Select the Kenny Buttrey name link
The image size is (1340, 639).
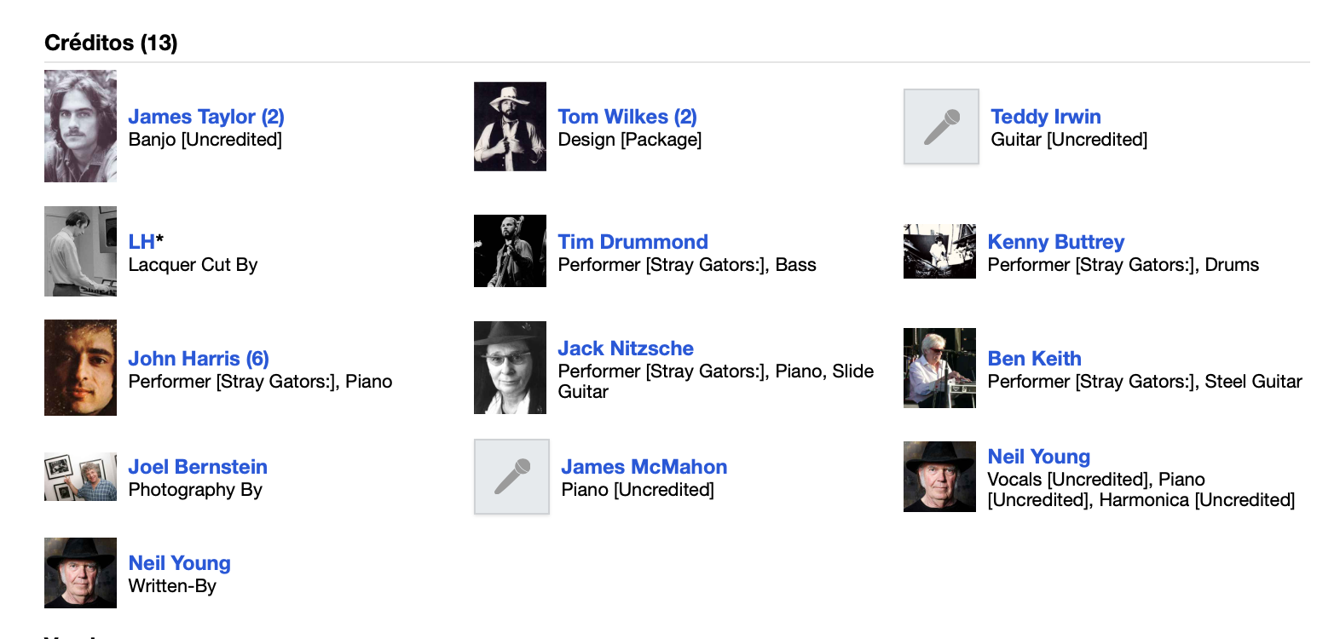(x=1055, y=242)
